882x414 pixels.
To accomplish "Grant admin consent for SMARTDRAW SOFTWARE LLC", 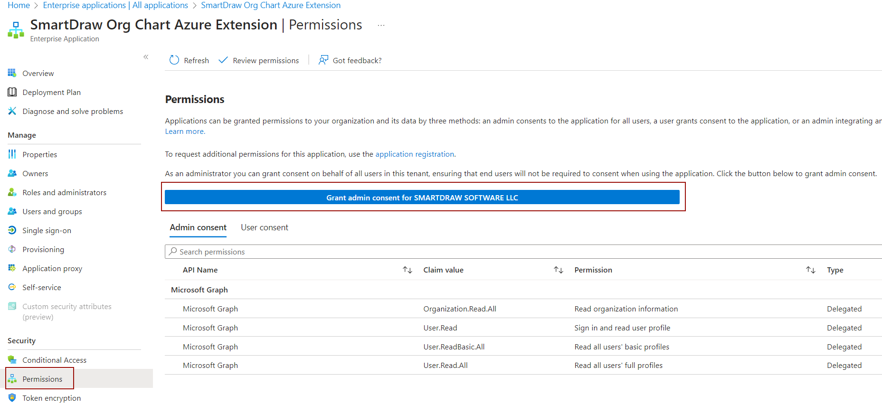I will pyautogui.click(x=422, y=198).
